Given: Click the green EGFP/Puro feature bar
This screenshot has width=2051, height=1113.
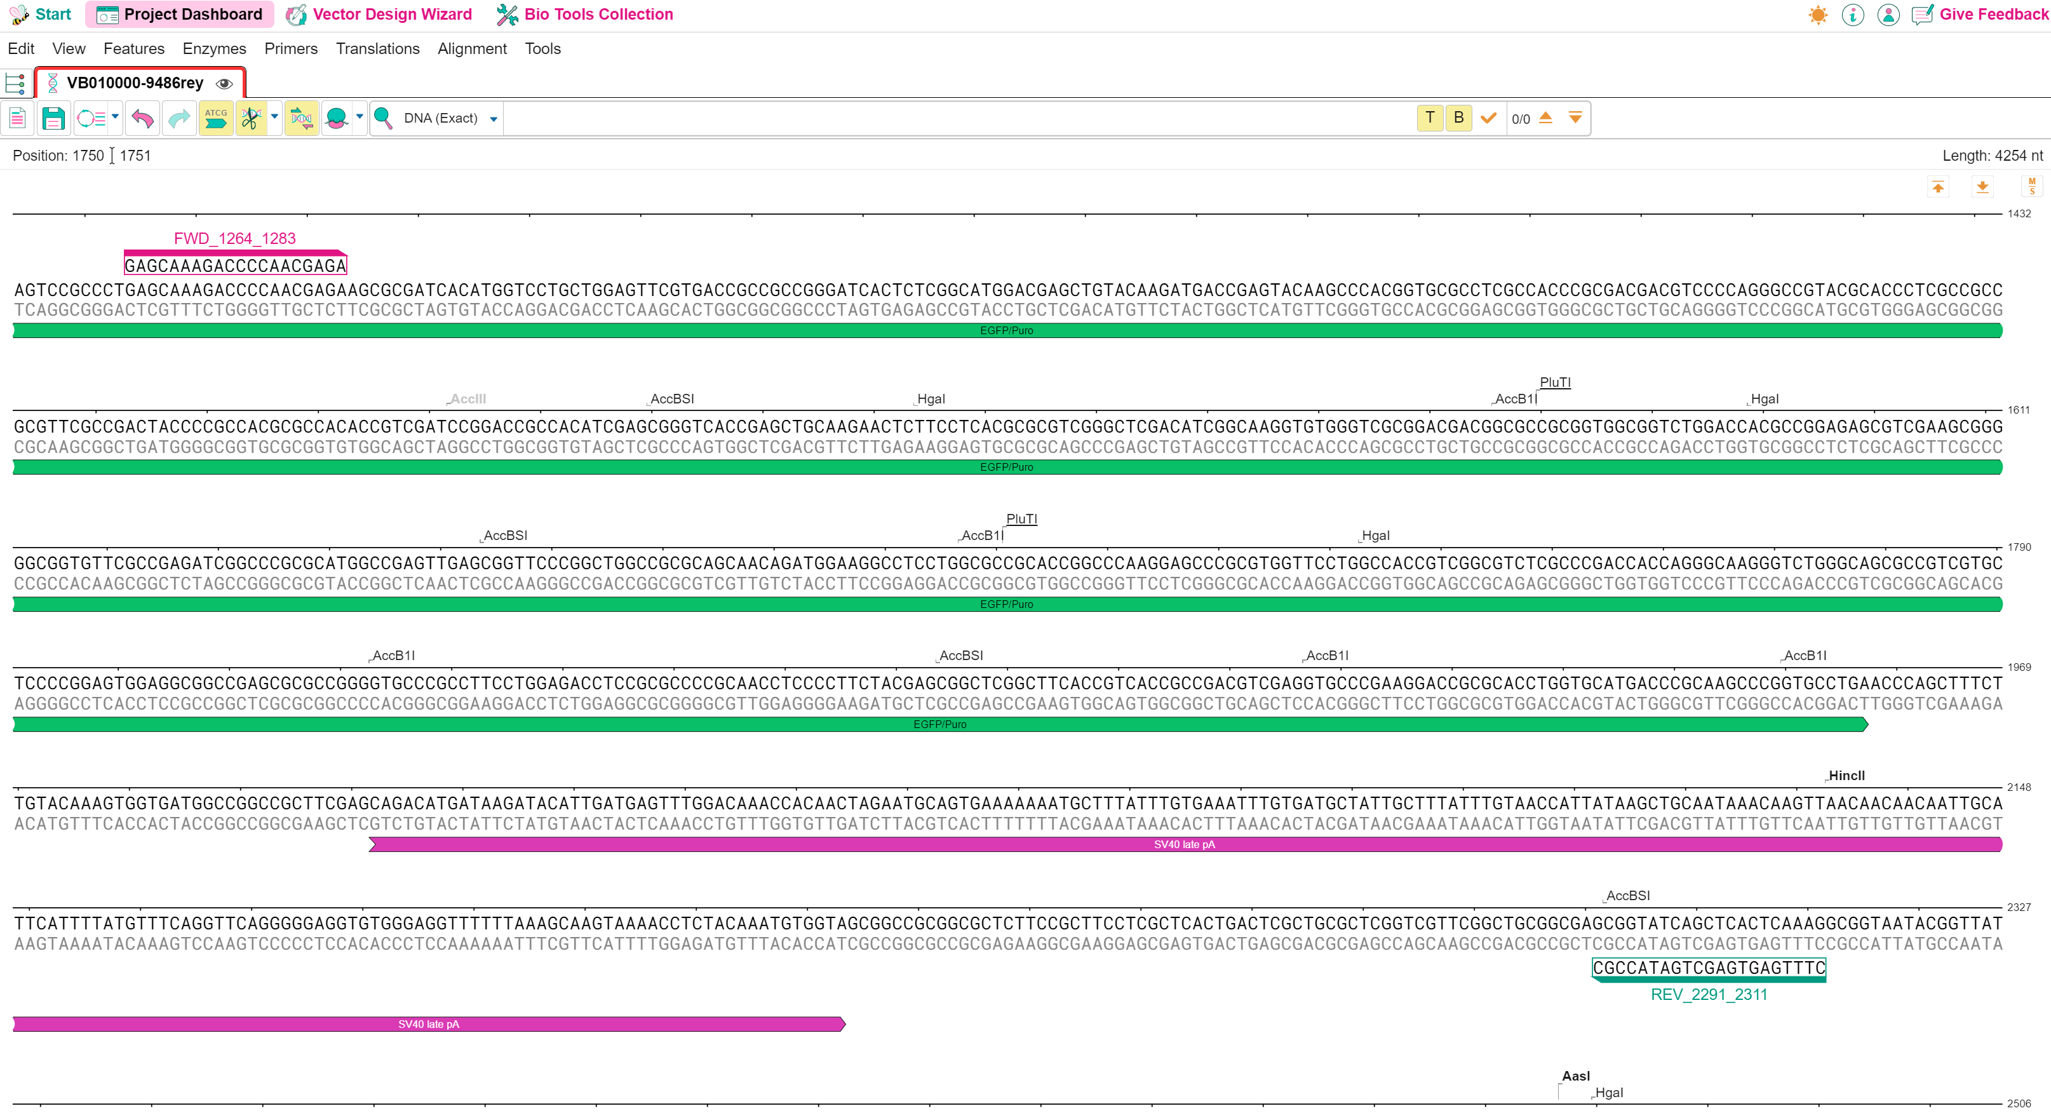Looking at the screenshot, I should pyautogui.click(x=1006, y=330).
